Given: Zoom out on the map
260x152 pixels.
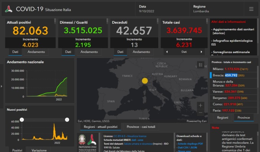Looking at the screenshot, I should [200, 113].
